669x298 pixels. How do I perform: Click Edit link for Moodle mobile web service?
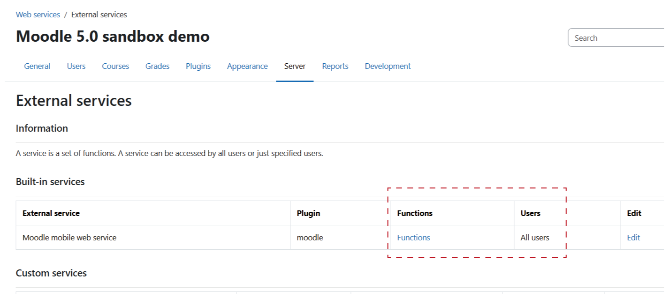[x=633, y=238]
